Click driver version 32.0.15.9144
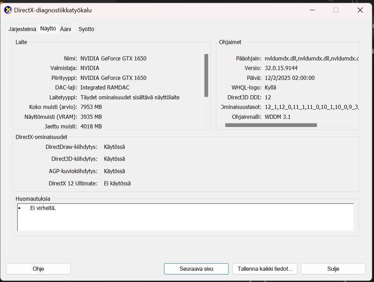This screenshot has height=282, width=374. click(281, 68)
